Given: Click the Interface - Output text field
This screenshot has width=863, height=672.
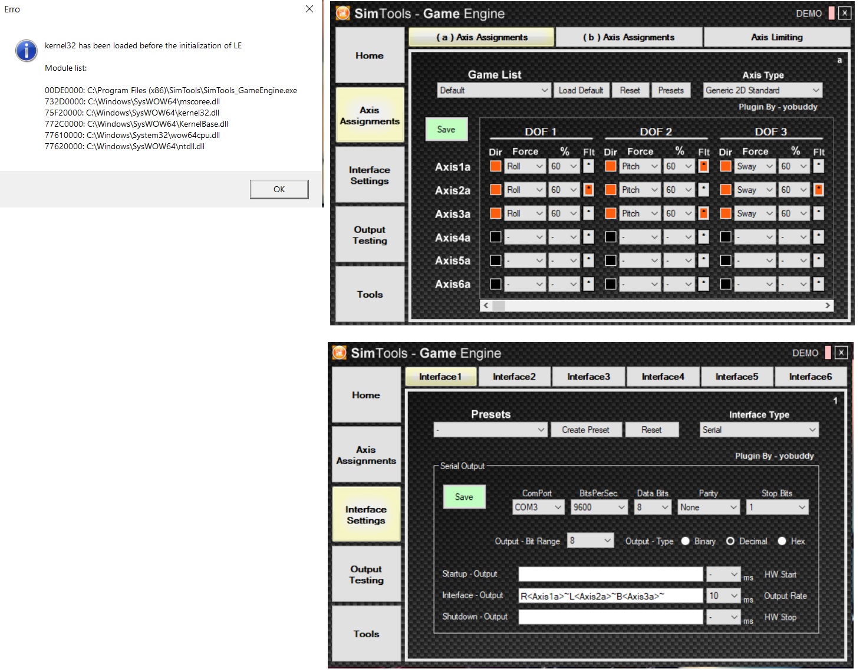Looking at the screenshot, I should [x=610, y=596].
